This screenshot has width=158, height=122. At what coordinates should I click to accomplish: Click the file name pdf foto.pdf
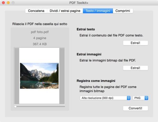pos(39,32)
